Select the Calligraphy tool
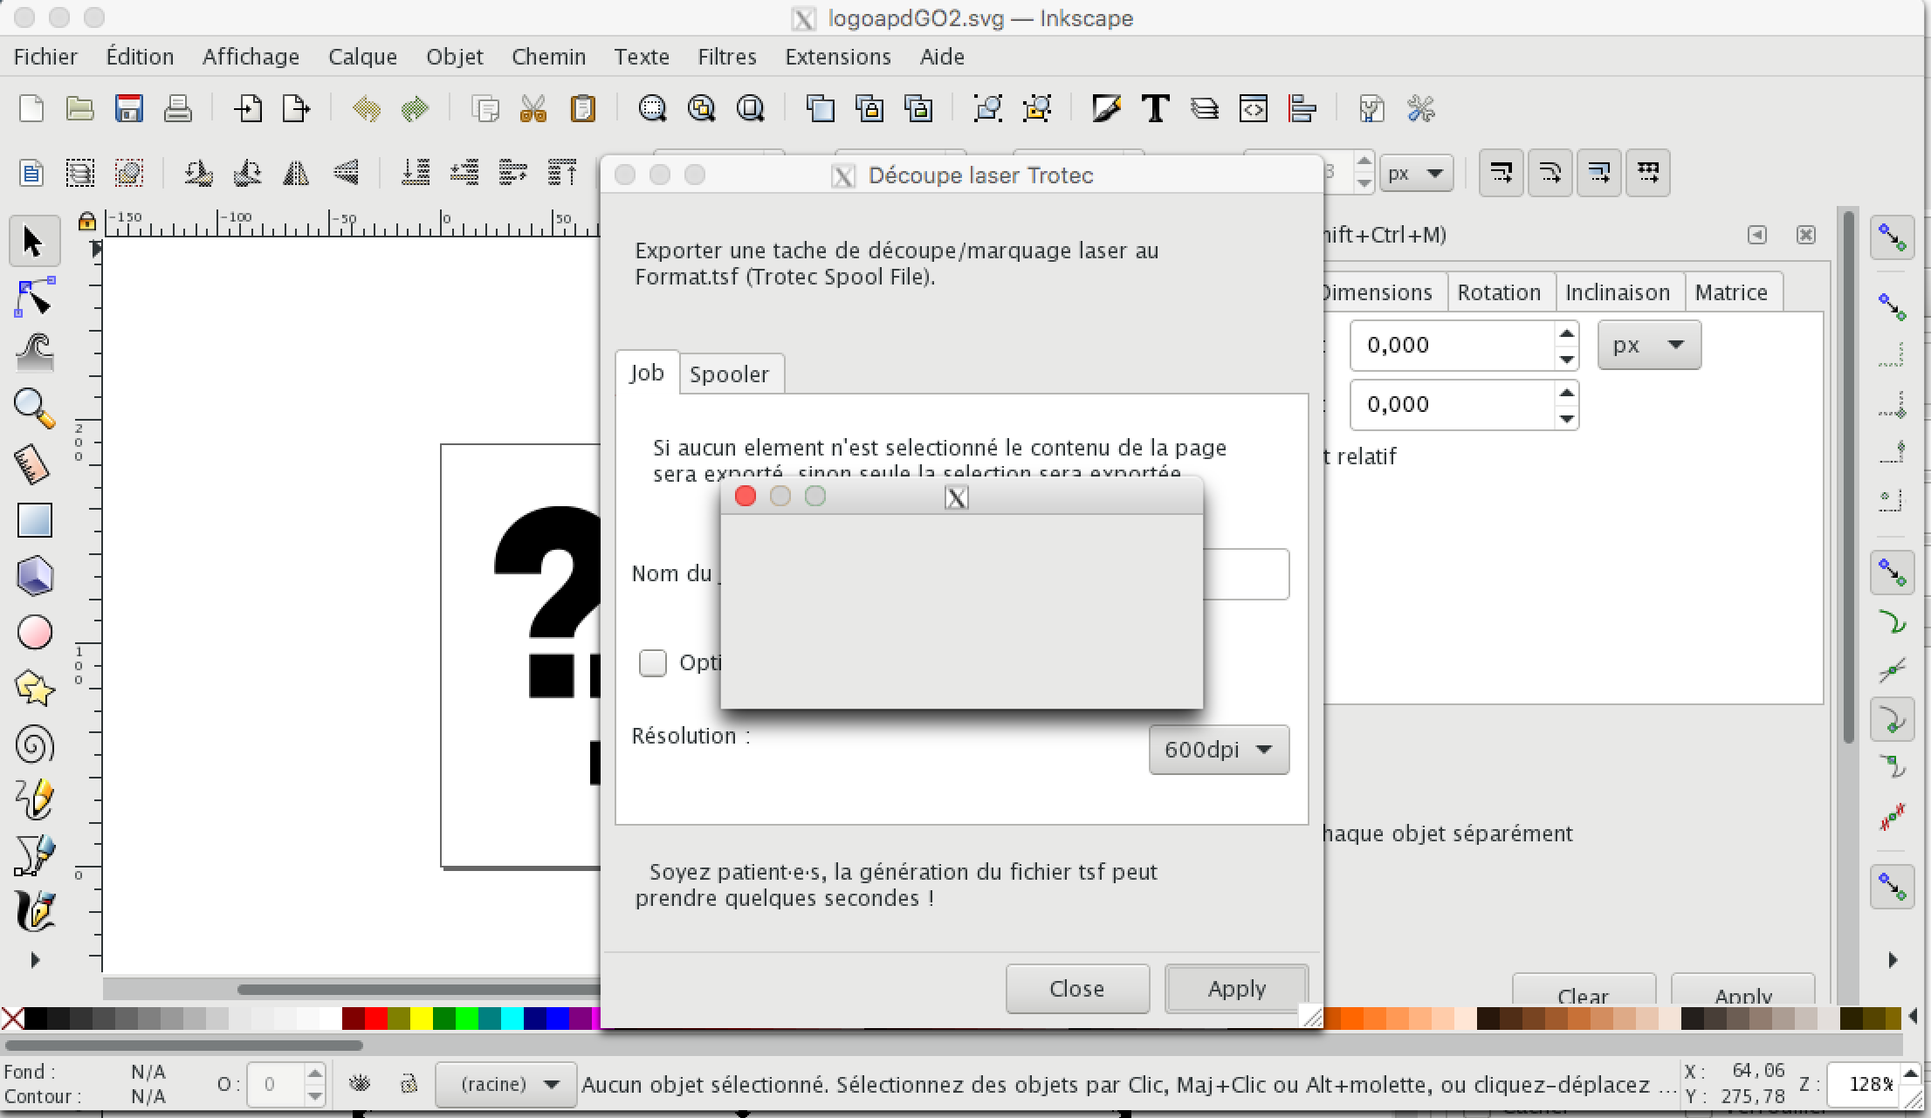Image resolution: width=1931 pixels, height=1118 pixels. click(x=34, y=911)
